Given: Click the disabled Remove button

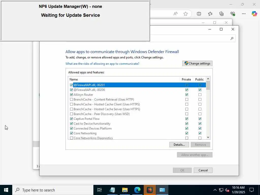Looking at the screenshot, I should [200, 144].
